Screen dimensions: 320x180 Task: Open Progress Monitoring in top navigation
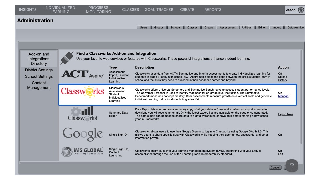point(98,10)
